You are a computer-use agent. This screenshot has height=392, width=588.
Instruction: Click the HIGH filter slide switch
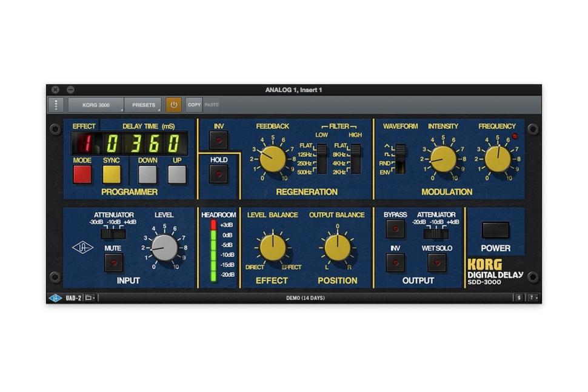click(355, 159)
